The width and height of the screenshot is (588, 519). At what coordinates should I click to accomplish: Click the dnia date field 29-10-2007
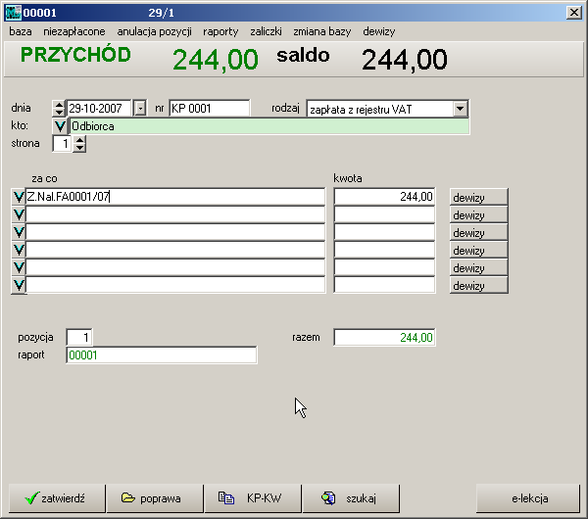[99, 109]
